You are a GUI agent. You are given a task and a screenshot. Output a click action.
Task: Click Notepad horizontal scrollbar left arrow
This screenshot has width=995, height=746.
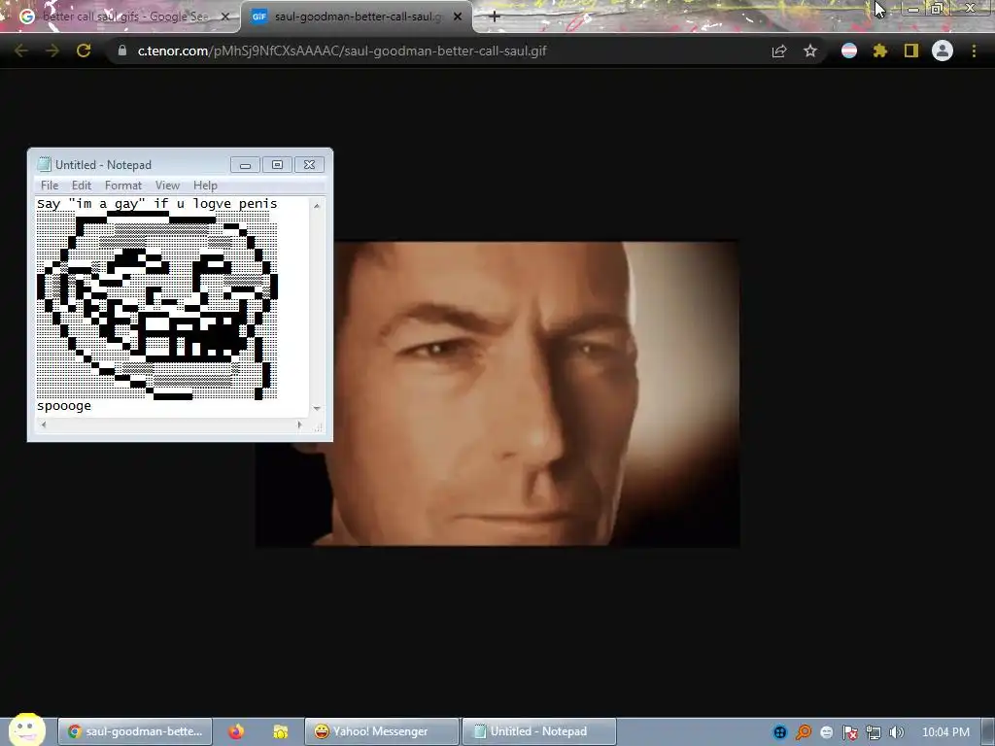[x=43, y=425]
